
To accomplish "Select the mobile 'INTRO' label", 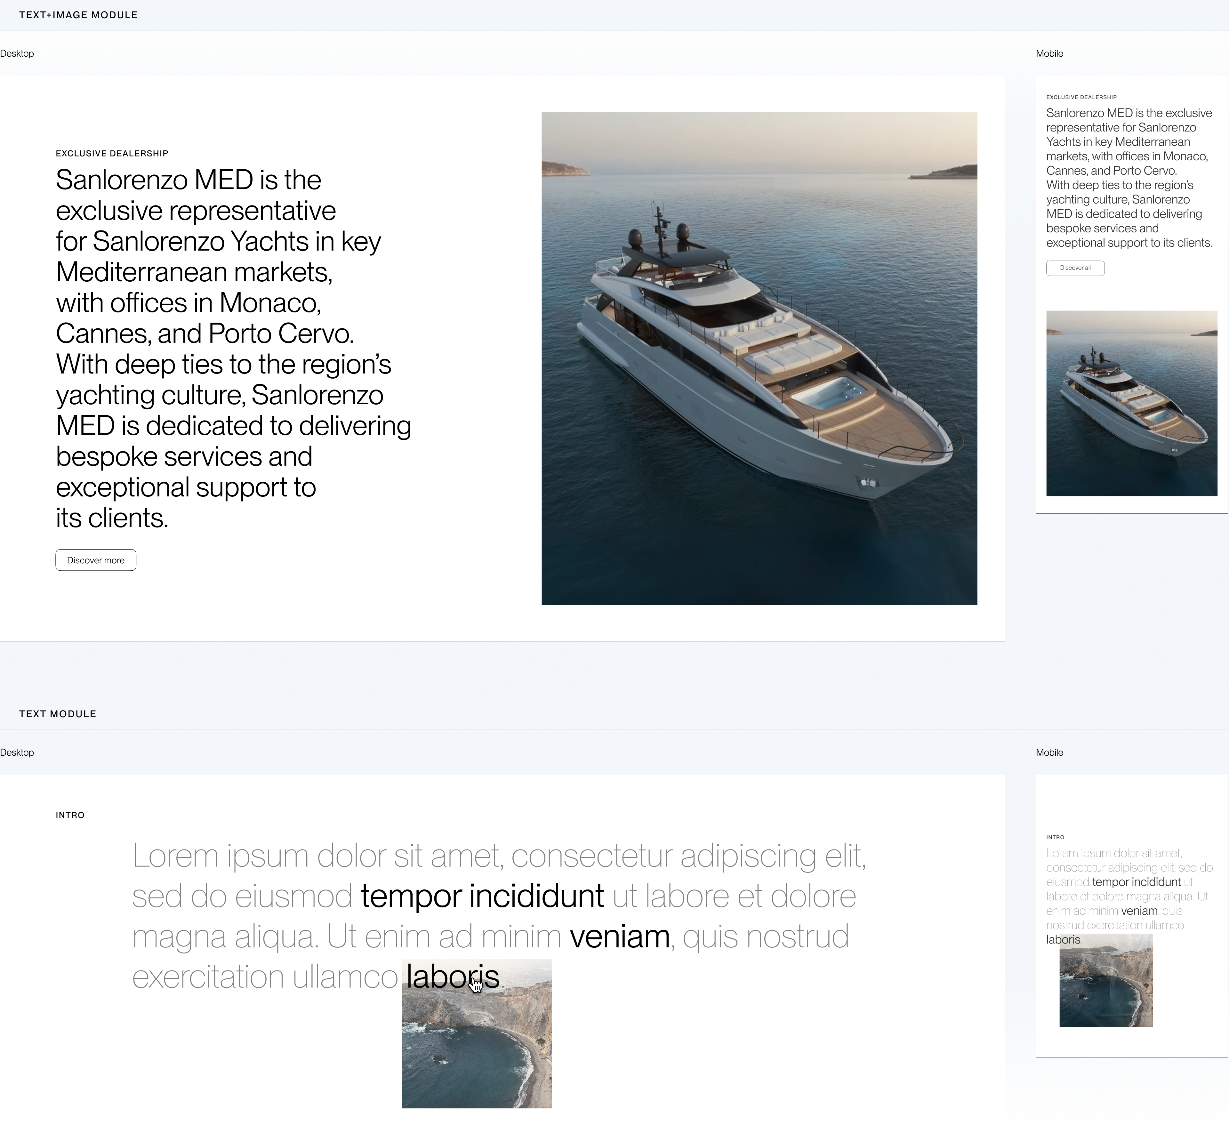I will point(1055,837).
